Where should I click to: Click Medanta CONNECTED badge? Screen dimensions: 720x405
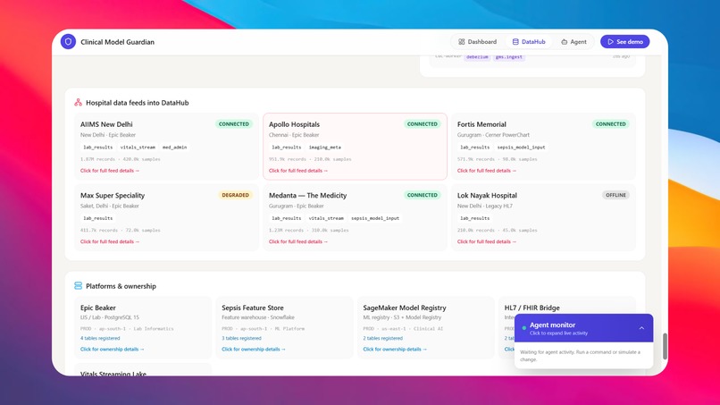[422, 196]
